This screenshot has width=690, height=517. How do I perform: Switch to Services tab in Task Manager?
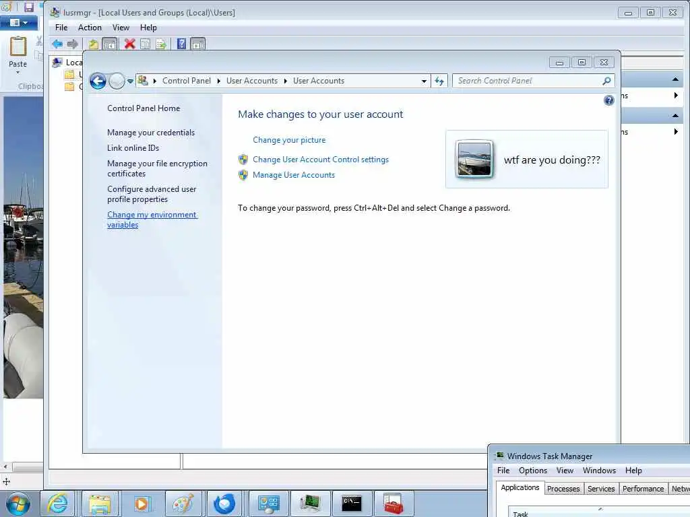(600, 489)
